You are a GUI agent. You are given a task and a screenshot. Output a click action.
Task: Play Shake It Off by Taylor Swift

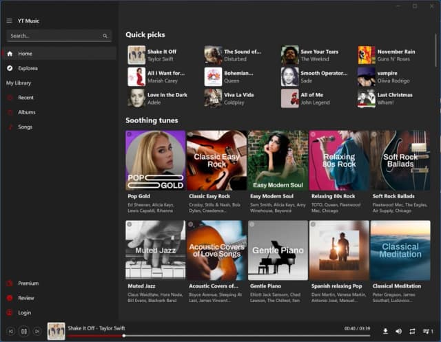tap(161, 55)
